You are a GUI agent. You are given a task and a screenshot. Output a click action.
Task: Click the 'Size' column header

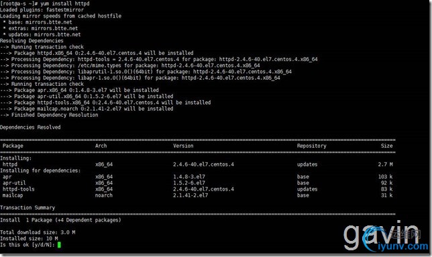[387, 146]
